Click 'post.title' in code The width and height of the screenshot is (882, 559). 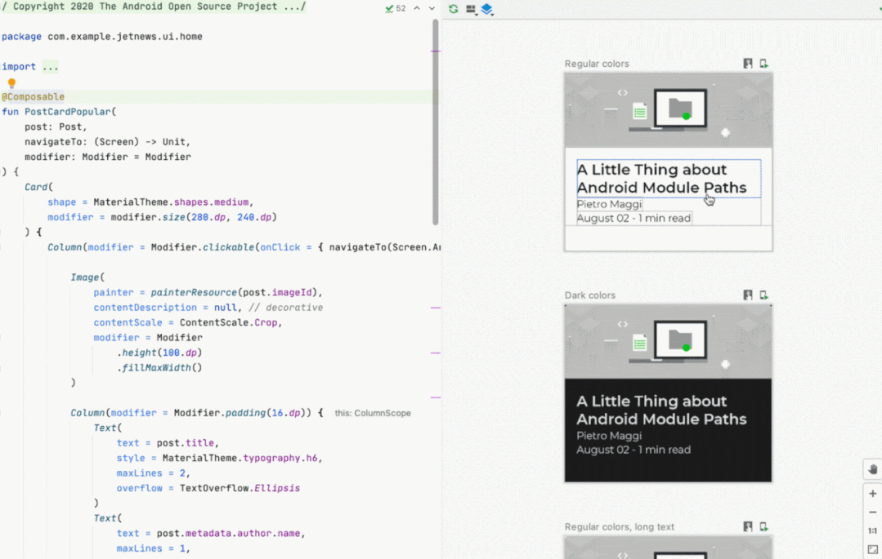(x=185, y=442)
